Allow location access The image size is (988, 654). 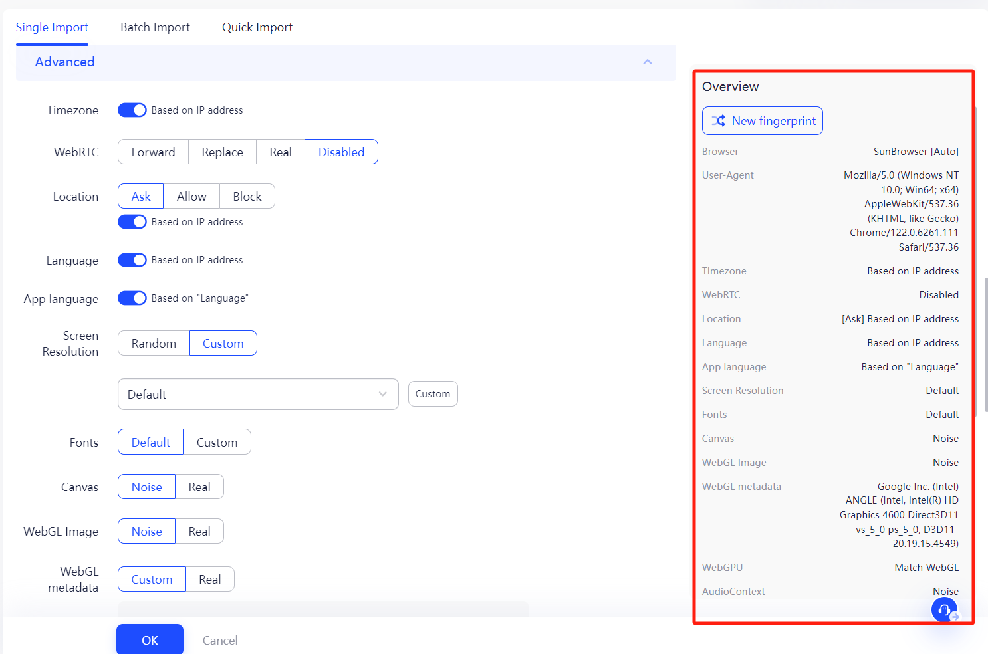pos(191,196)
